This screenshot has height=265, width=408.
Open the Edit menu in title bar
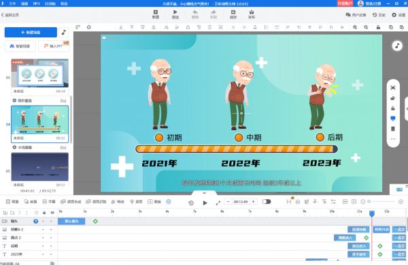click(24, 3)
